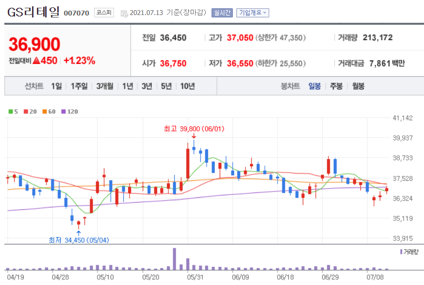
Task: Click the calendar icon beside the date
Action: click(124, 13)
